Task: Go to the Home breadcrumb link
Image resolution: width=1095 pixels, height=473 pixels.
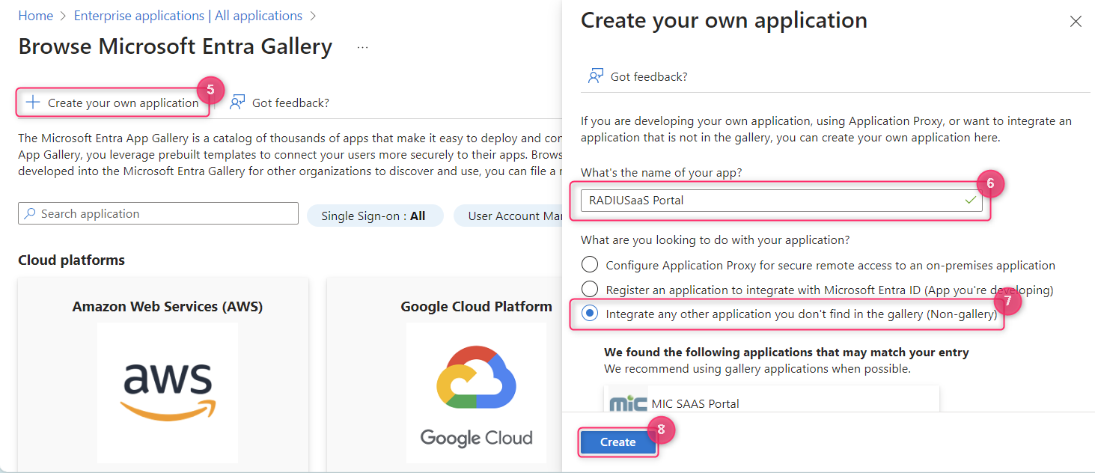Action: 35,16
